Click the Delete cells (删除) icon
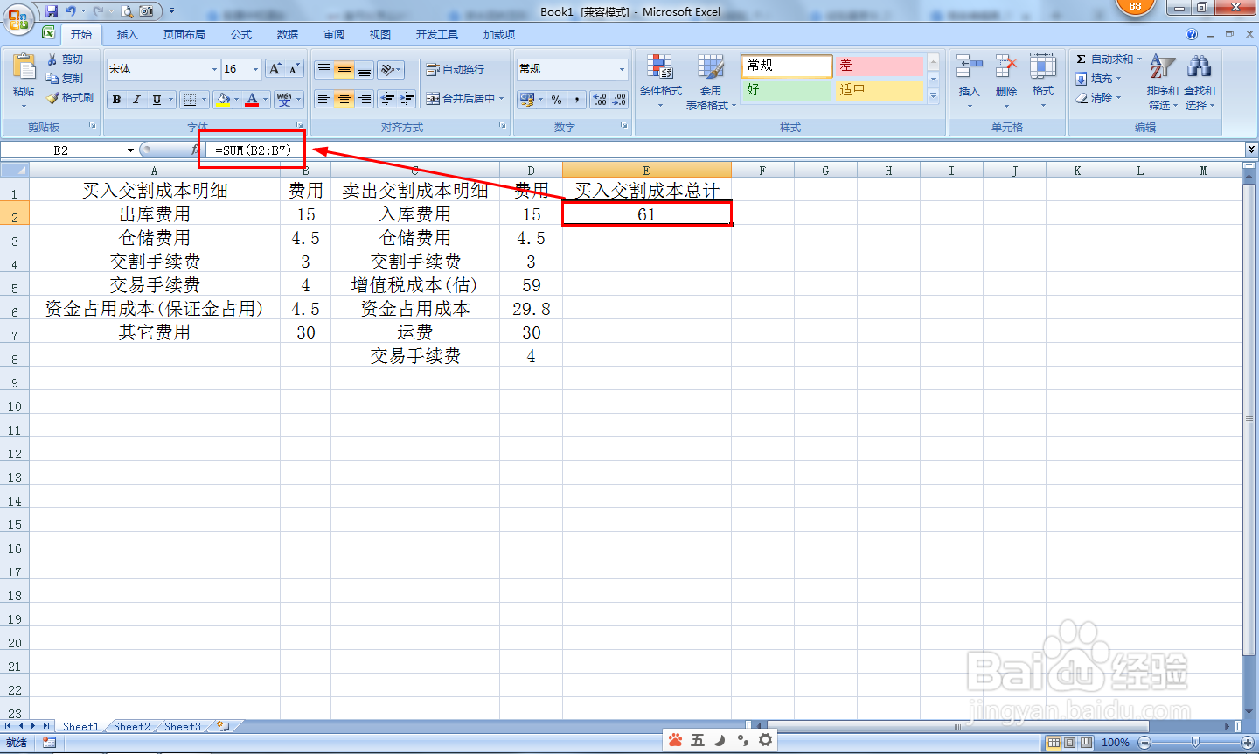Screen dimensions: 1259x754 pyautogui.click(x=1005, y=66)
